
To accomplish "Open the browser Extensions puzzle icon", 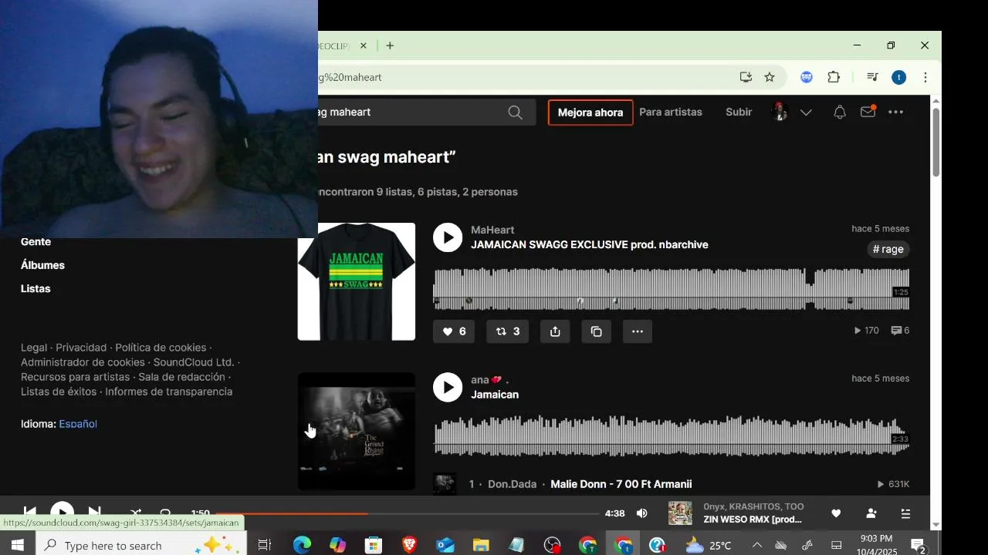I will click(x=834, y=77).
